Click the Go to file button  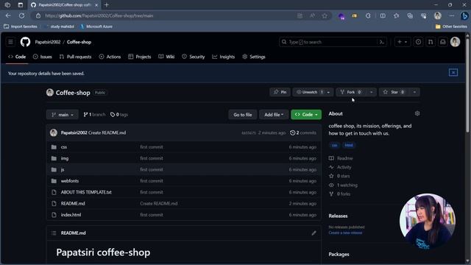(x=243, y=115)
